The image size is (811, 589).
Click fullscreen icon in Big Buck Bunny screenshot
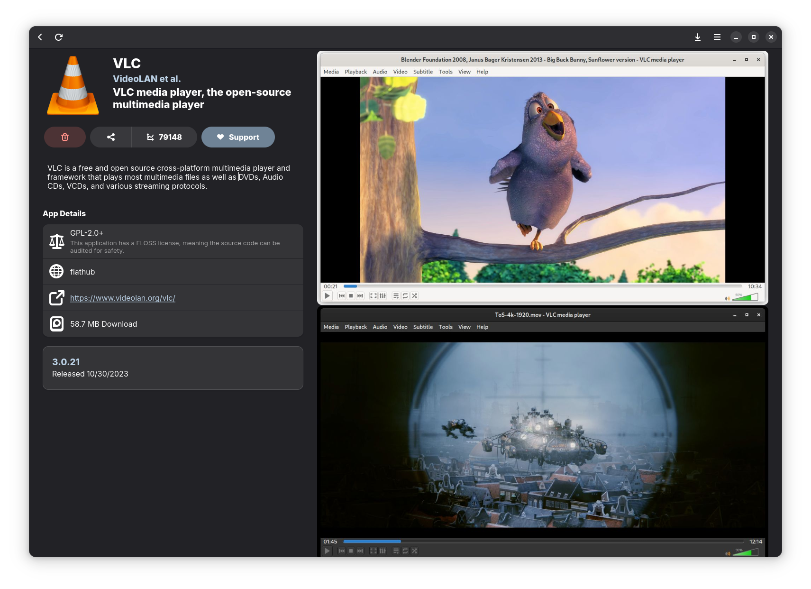[x=374, y=296]
